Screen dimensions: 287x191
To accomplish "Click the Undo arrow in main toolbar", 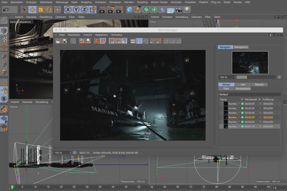I will click(x=6, y=10).
